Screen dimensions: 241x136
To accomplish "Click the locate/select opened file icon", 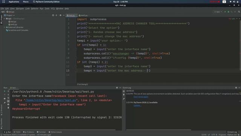I will pos(53,15).
